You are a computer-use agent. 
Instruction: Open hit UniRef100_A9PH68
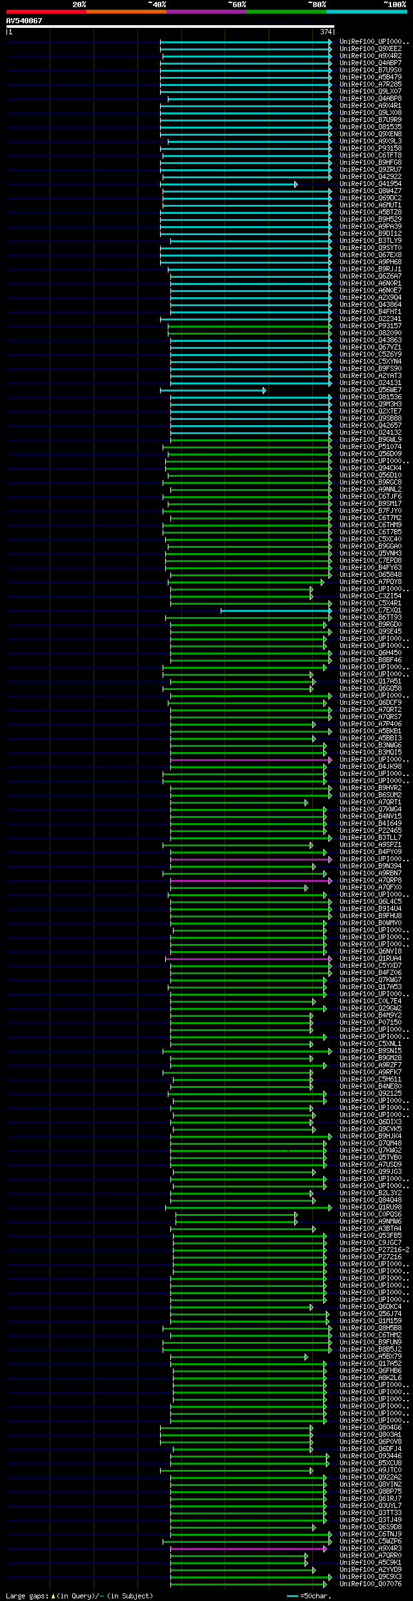370,262
